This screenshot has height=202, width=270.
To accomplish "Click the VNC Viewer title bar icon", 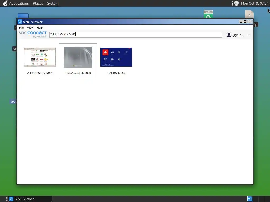I will [20, 22].
